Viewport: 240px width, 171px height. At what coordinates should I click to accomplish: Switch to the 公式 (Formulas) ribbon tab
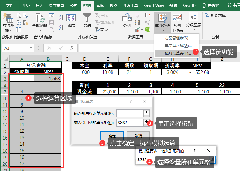pos(74,6)
